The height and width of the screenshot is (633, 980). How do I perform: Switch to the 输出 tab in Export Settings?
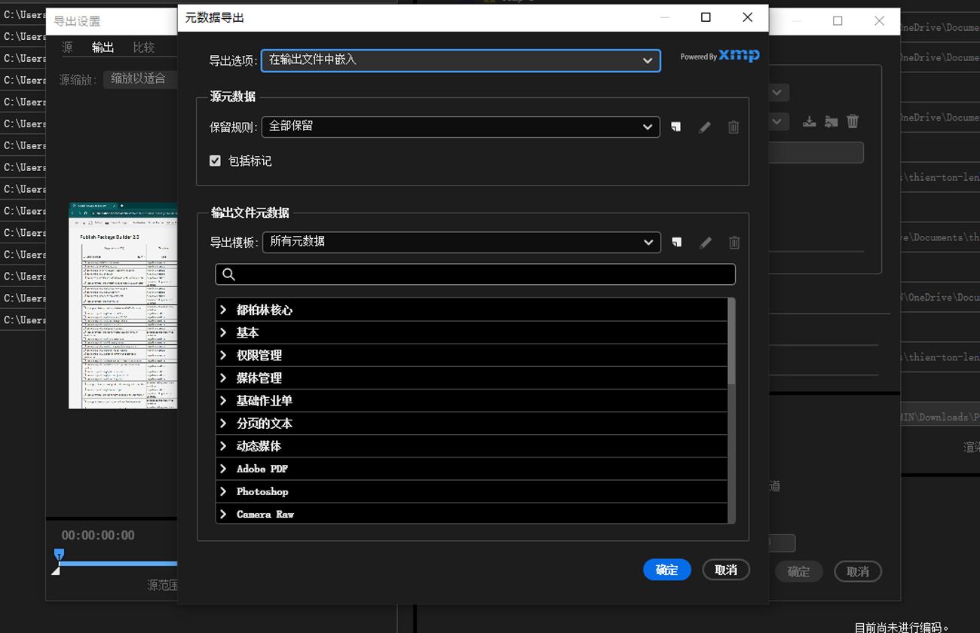tap(103, 47)
